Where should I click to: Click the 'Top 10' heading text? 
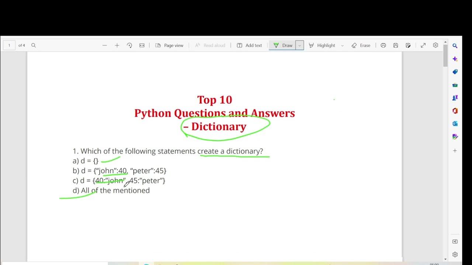[x=215, y=100]
